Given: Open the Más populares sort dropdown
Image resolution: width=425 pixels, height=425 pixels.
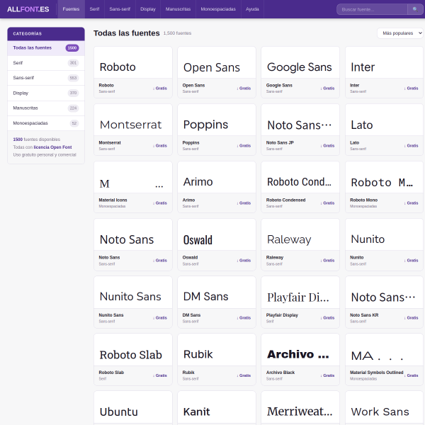Looking at the screenshot, I should [x=400, y=33].
